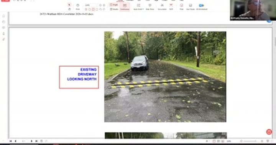Viewport: 276px width, 145px height.
Task: Click the Print toolbar icon
Action: 77,7
